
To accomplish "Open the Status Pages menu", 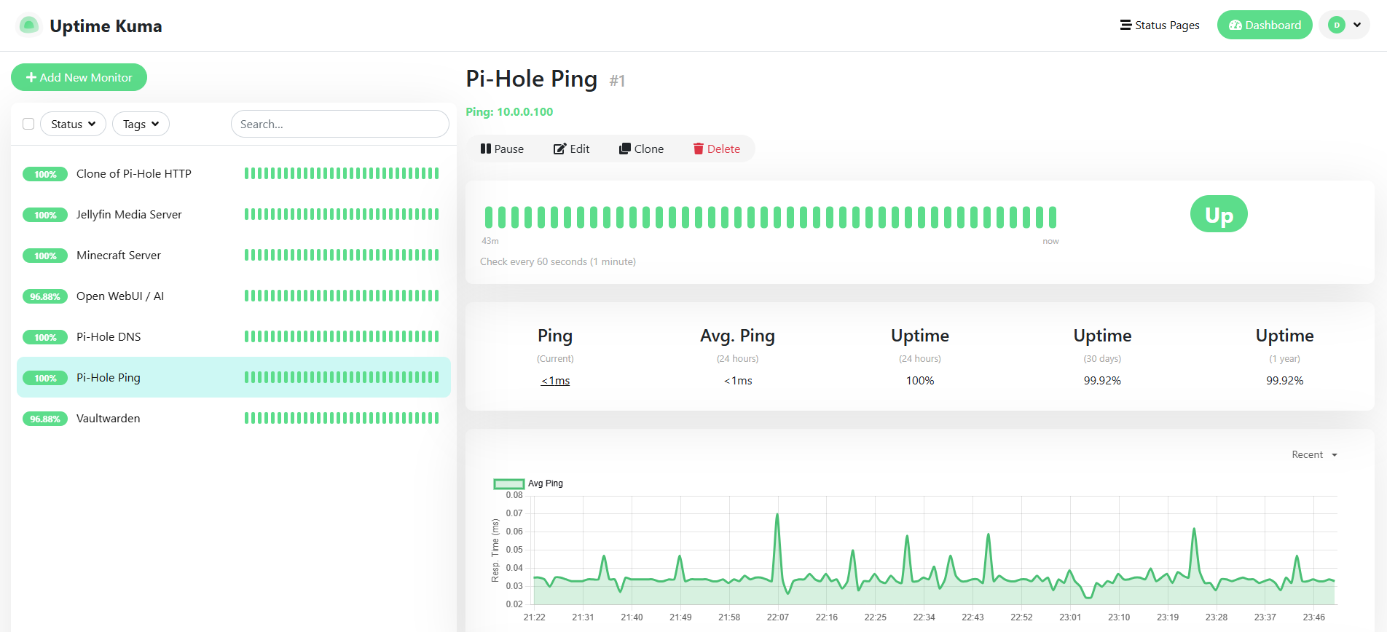I will coord(1160,25).
